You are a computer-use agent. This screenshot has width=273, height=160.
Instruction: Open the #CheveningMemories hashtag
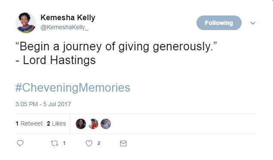[x=73, y=87]
